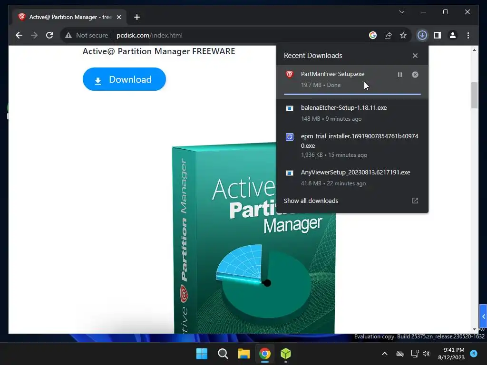Select the Active@ Partition Manager tab

(70, 17)
